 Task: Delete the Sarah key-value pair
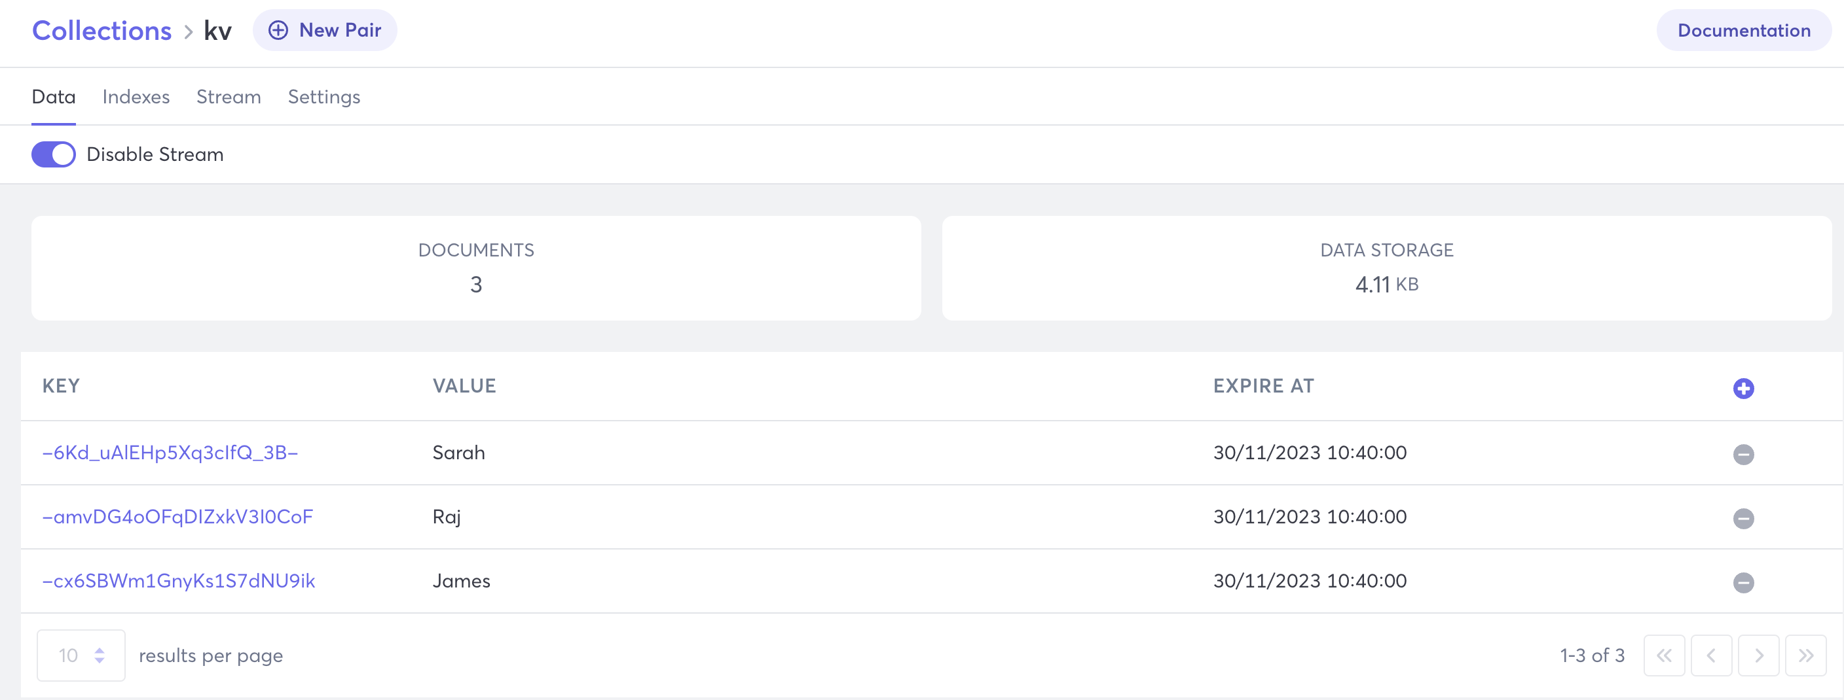point(1744,455)
